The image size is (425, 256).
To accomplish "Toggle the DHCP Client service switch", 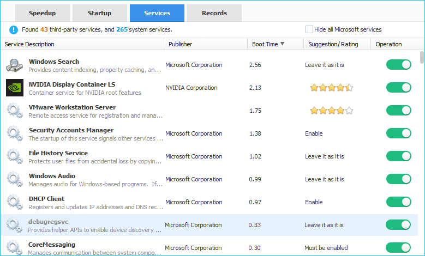I will (x=399, y=202).
